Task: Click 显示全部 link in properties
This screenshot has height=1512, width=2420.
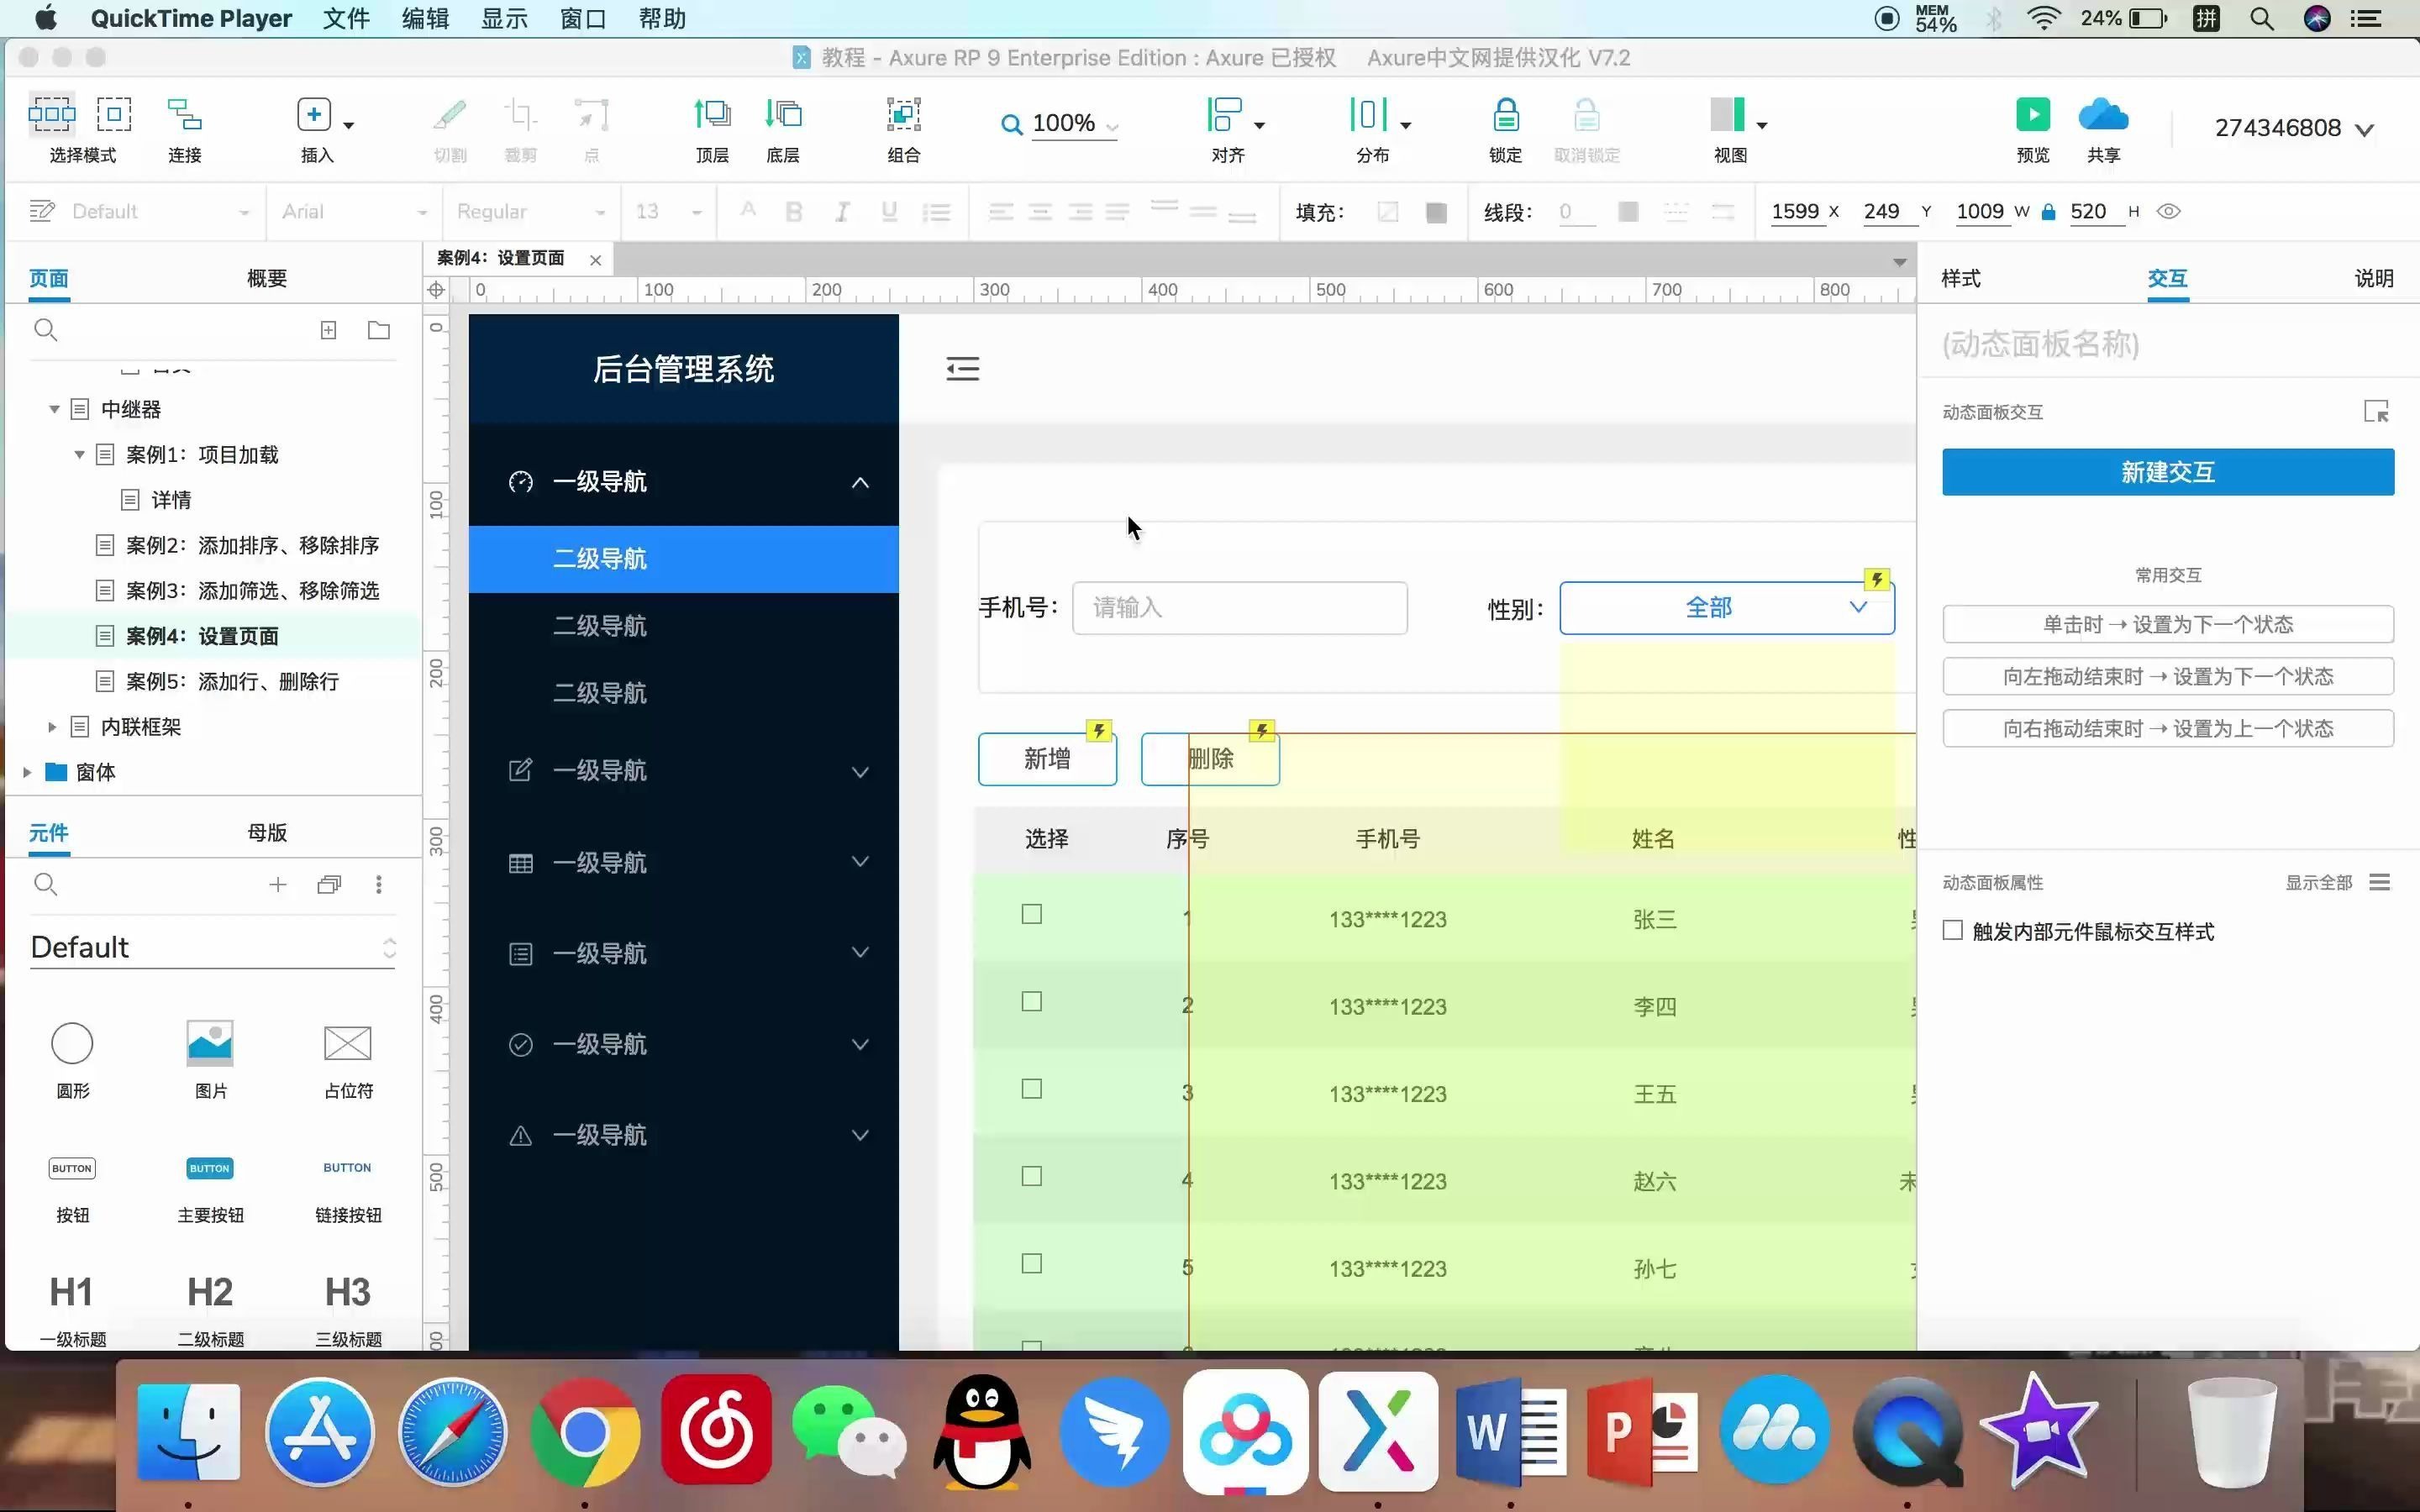Action: (x=2318, y=882)
